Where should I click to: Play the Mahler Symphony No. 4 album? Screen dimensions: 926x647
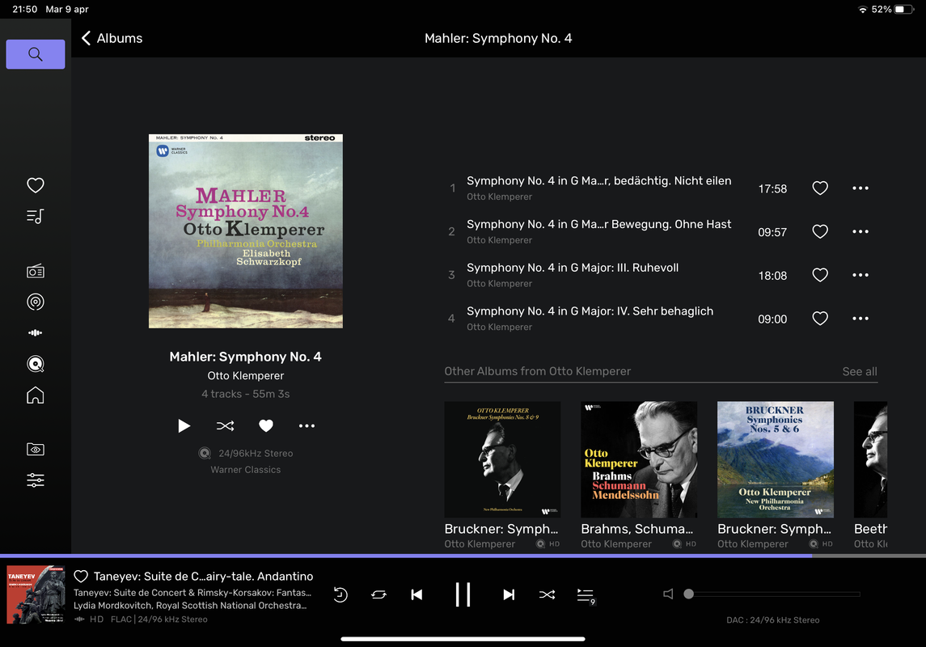click(184, 425)
